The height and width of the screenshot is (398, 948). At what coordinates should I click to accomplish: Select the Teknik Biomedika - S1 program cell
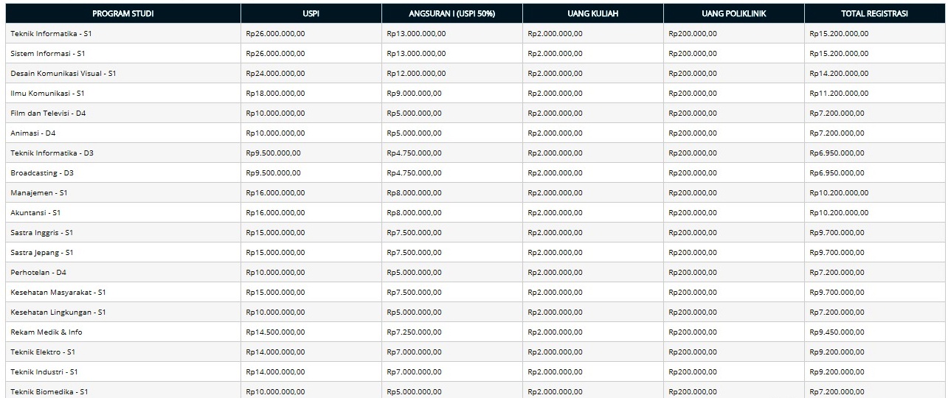[49, 391]
